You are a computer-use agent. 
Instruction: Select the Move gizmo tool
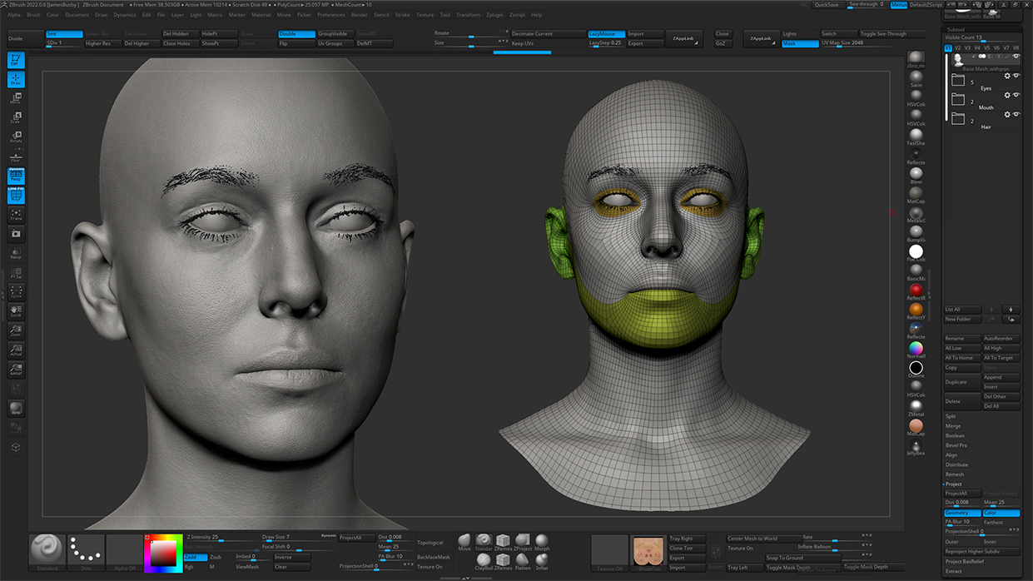coord(16,98)
